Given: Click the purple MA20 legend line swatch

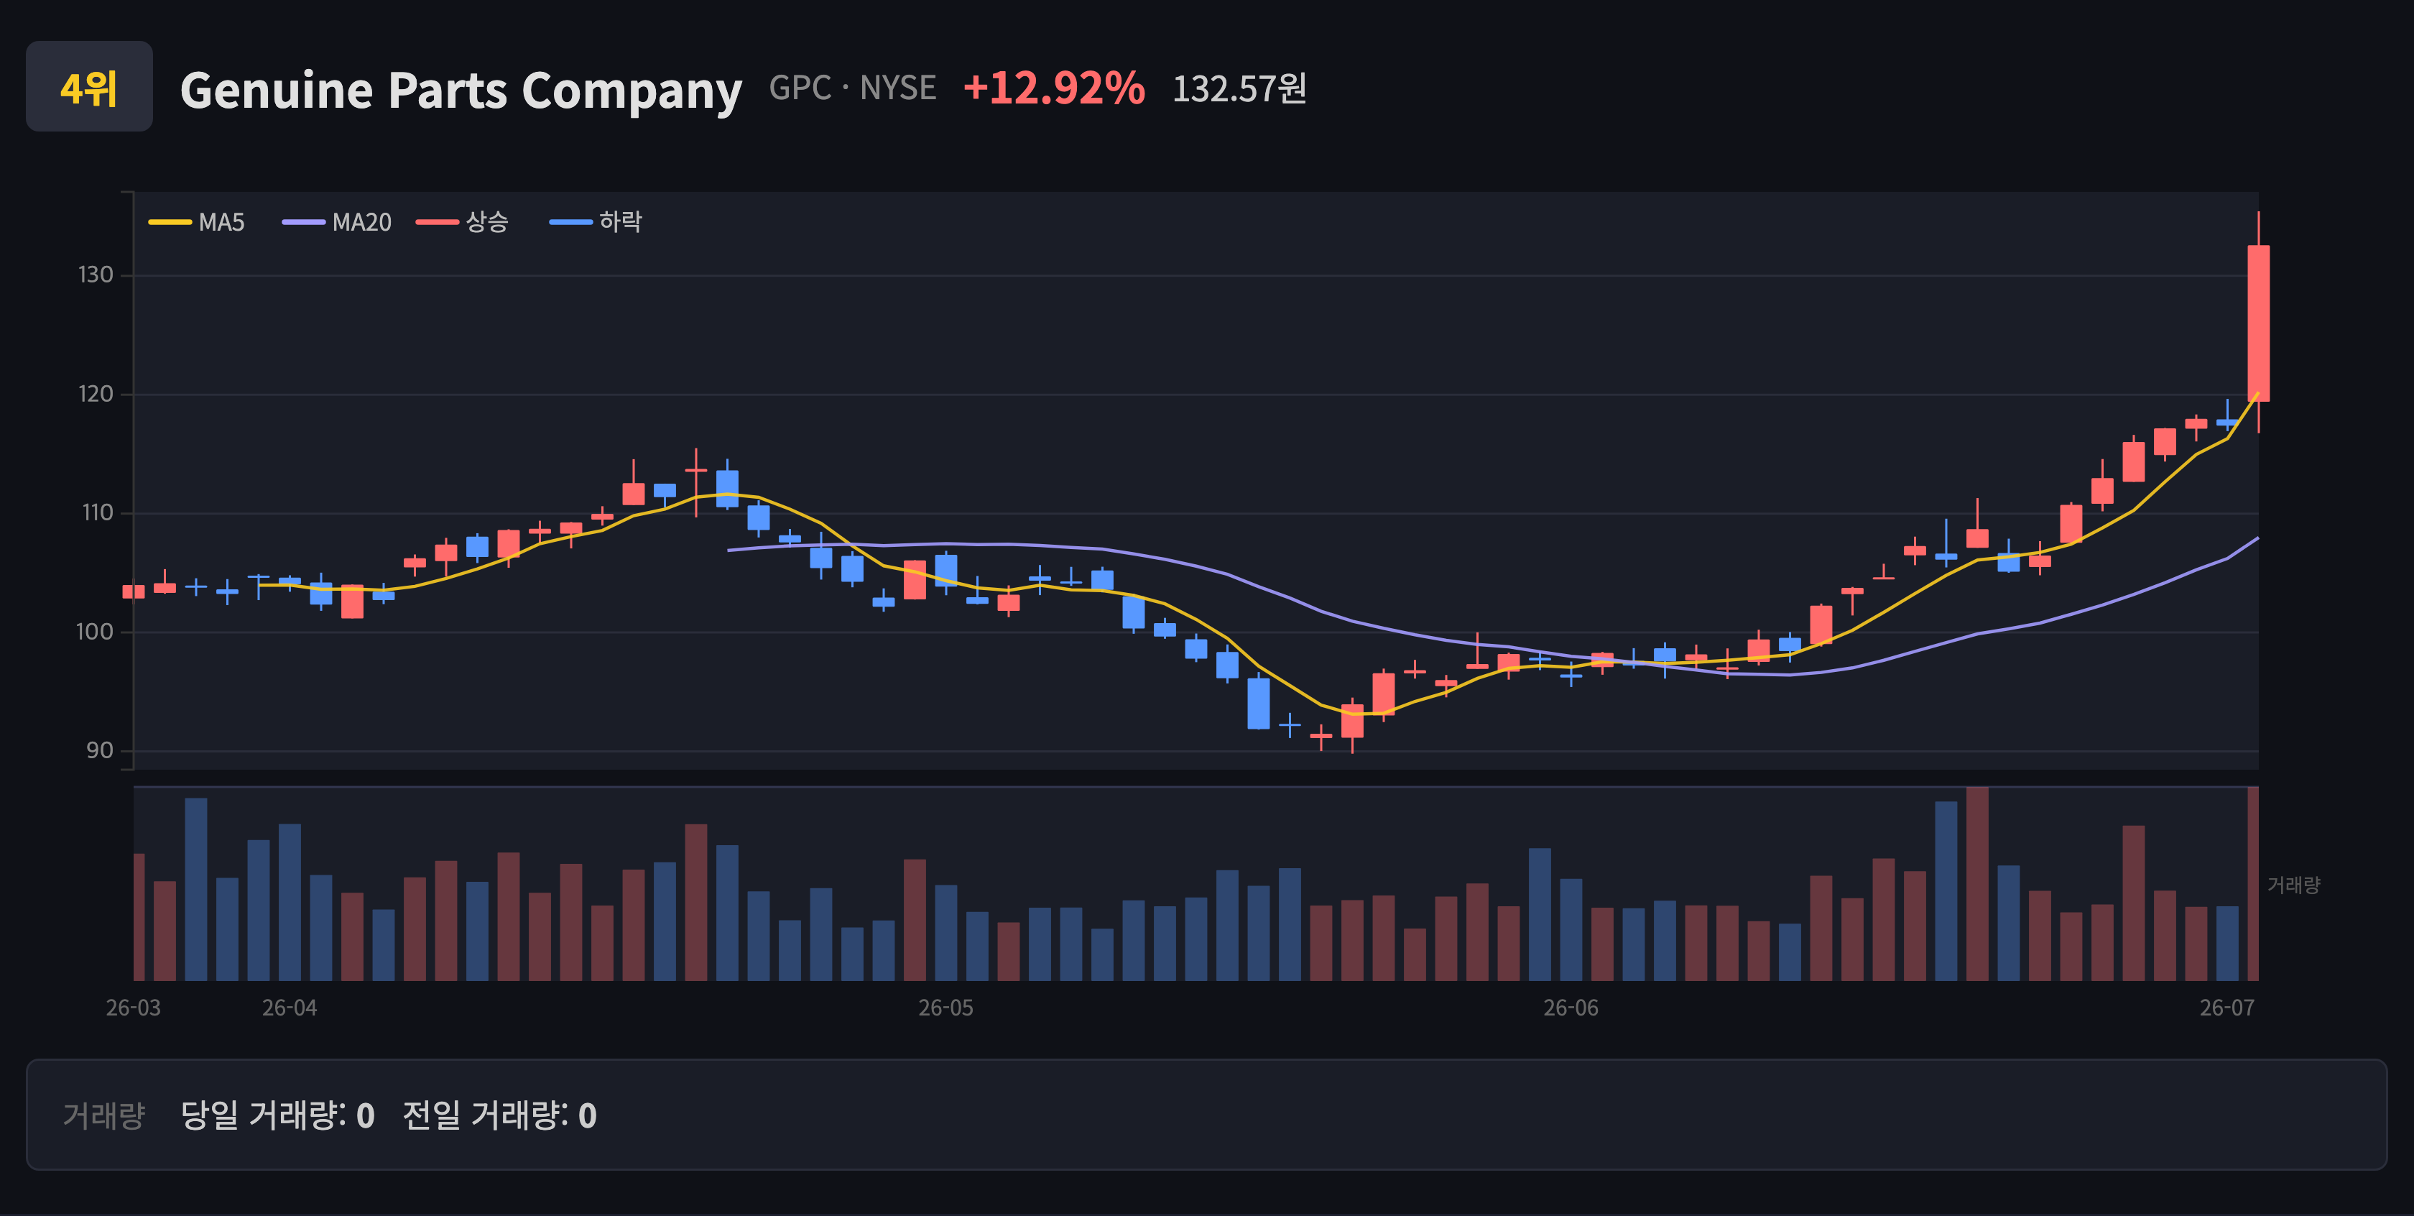Looking at the screenshot, I should [x=304, y=222].
